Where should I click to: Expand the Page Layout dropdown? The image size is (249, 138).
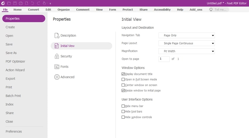(187, 43)
